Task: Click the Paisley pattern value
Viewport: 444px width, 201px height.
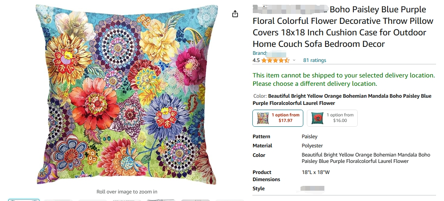Action: (310, 137)
